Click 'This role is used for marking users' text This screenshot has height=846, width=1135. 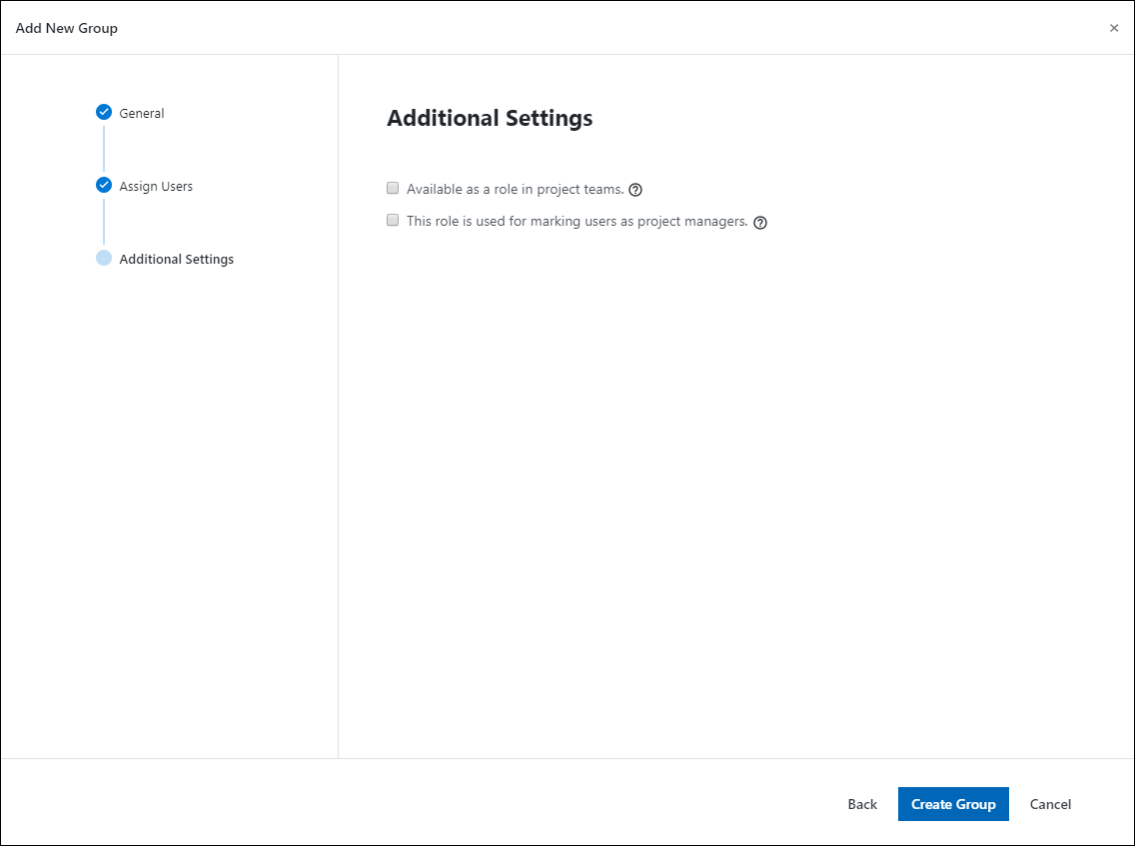coord(576,222)
